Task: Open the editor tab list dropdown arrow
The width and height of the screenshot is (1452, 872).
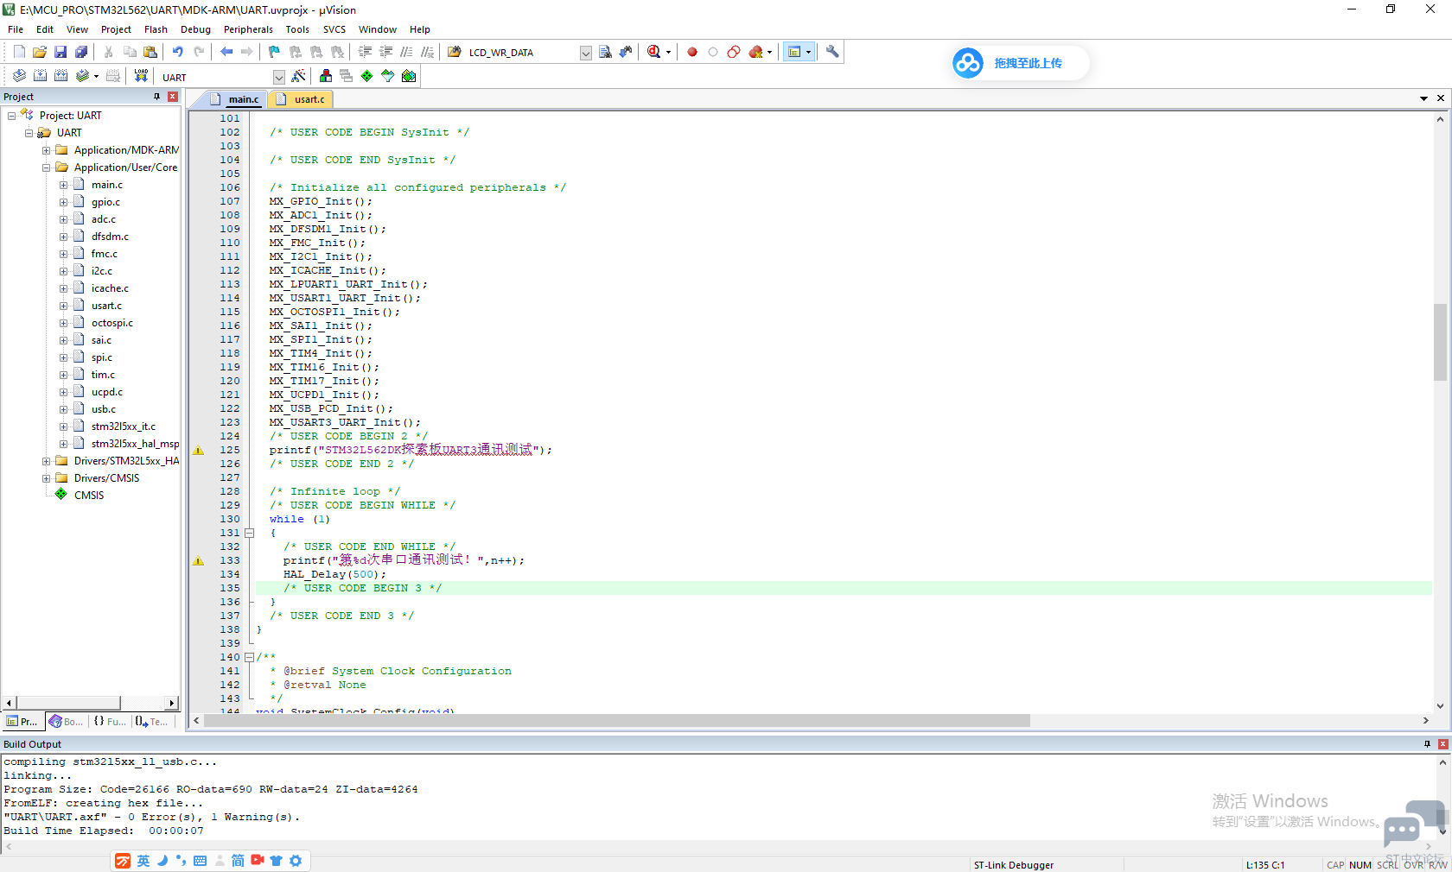Action: (x=1423, y=98)
